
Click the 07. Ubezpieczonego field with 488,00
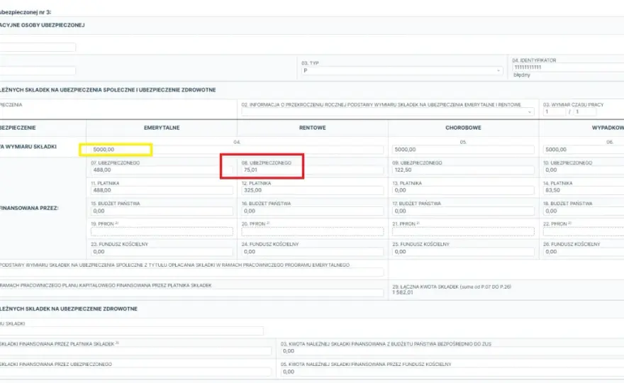click(162, 170)
